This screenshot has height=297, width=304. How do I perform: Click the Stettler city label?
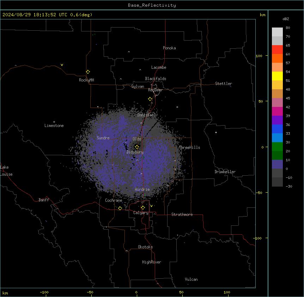[224, 84]
